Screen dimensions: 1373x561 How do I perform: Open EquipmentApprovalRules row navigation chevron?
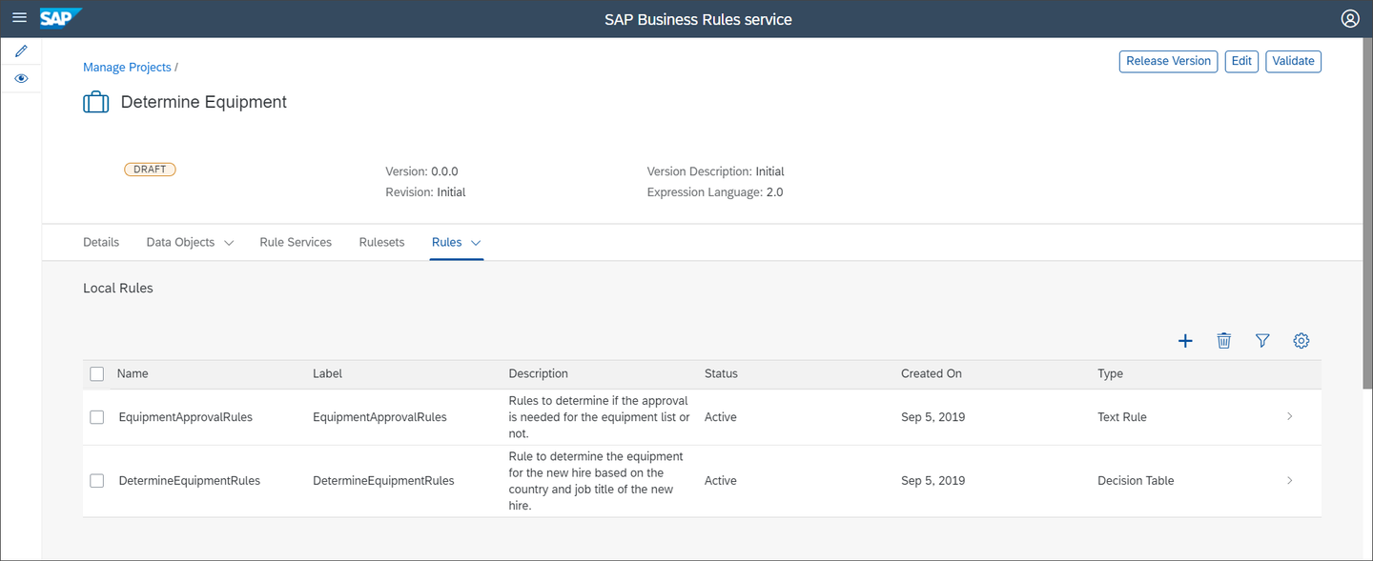click(1289, 417)
